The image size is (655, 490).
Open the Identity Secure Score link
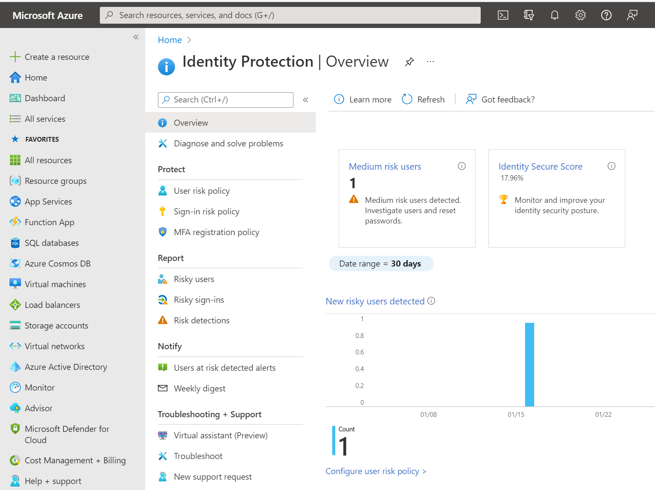coord(541,167)
